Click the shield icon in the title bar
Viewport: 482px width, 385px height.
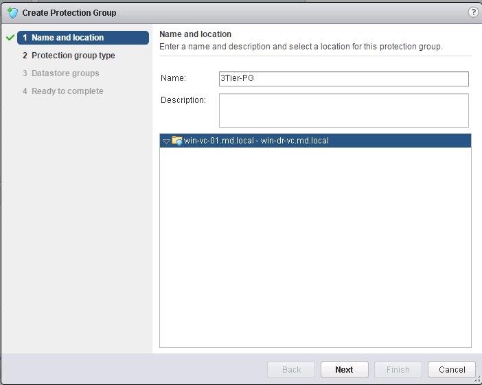[x=12, y=13]
